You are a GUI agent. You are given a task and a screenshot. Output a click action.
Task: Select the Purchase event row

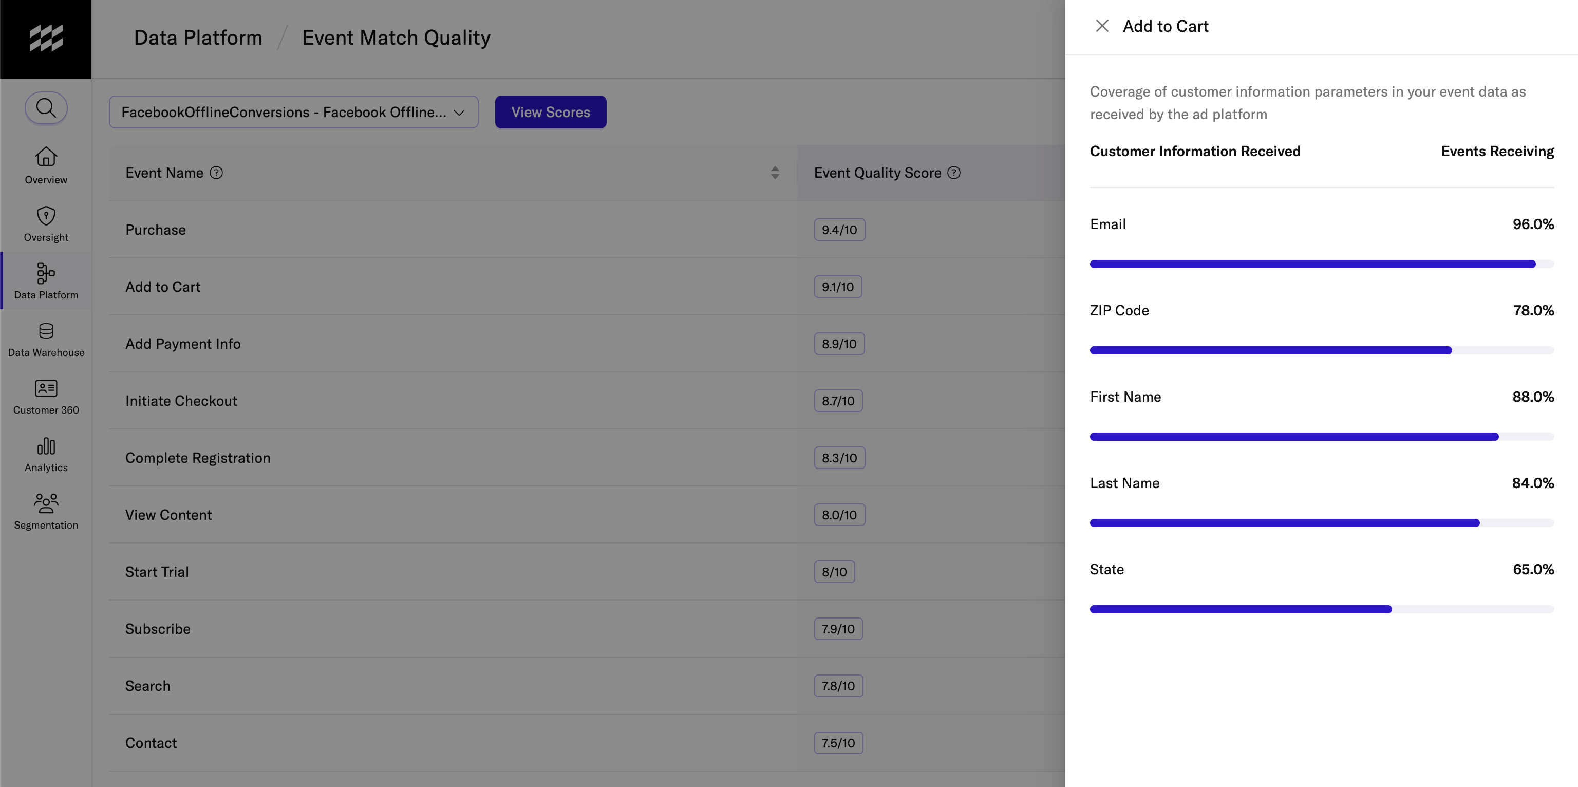[156, 230]
